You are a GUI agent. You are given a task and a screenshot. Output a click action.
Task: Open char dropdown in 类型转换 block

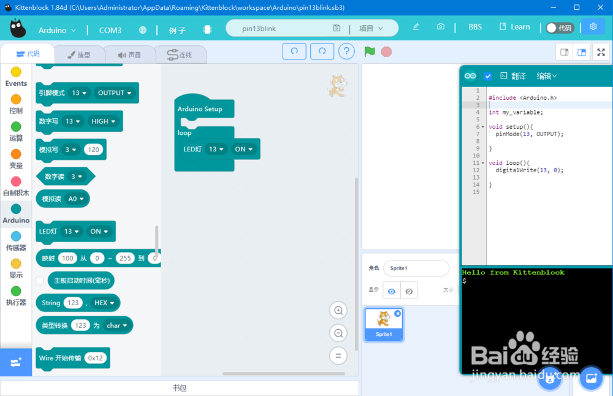tap(117, 326)
